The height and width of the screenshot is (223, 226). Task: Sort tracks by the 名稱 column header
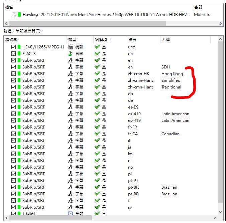(185, 40)
